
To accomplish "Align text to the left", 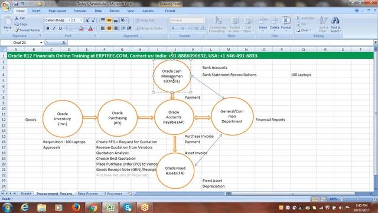I will pos(103,28).
